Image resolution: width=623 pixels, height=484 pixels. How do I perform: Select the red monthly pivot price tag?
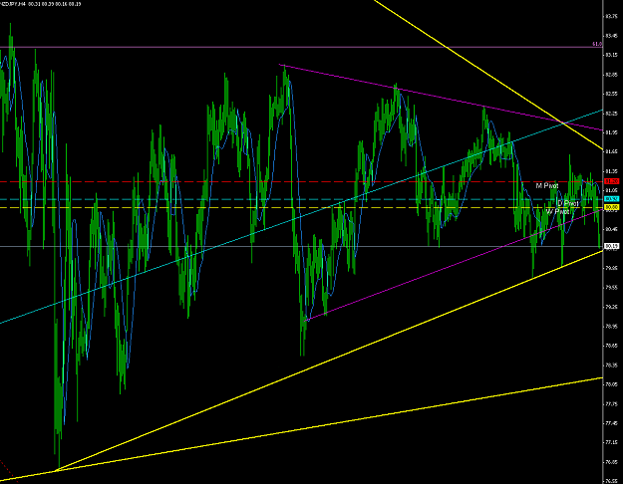611,181
